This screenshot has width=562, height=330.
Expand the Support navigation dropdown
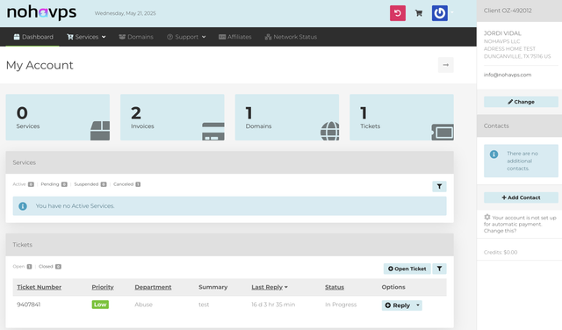[x=186, y=37]
